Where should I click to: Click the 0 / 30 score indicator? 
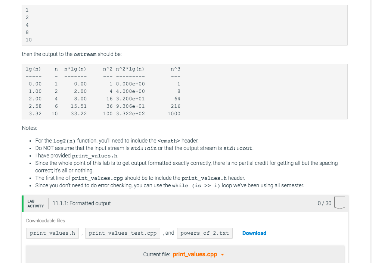pos(325,203)
